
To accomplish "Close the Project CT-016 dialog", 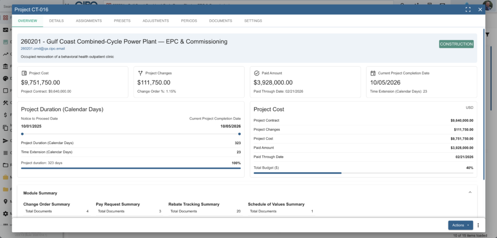I will pos(480,10).
